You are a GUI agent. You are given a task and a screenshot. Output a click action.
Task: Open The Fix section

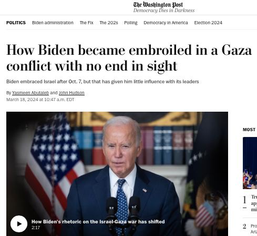pos(86,23)
